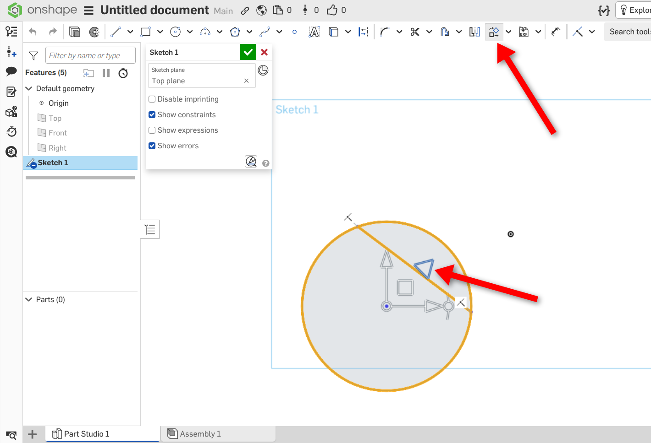Undo the last action

(33, 32)
